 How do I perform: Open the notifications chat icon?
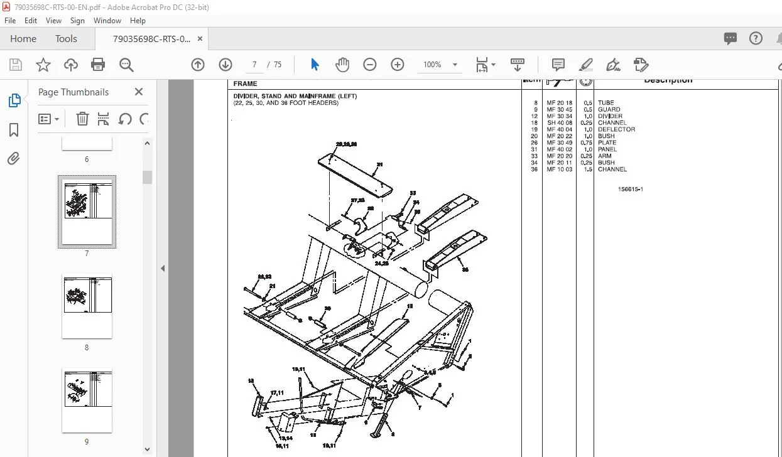tap(730, 38)
